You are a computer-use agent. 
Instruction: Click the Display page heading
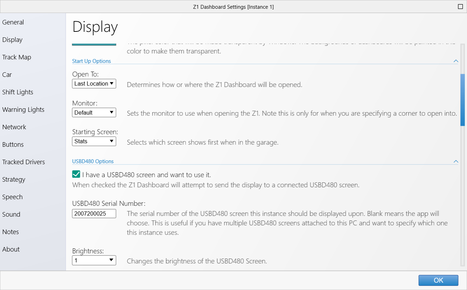click(95, 27)
